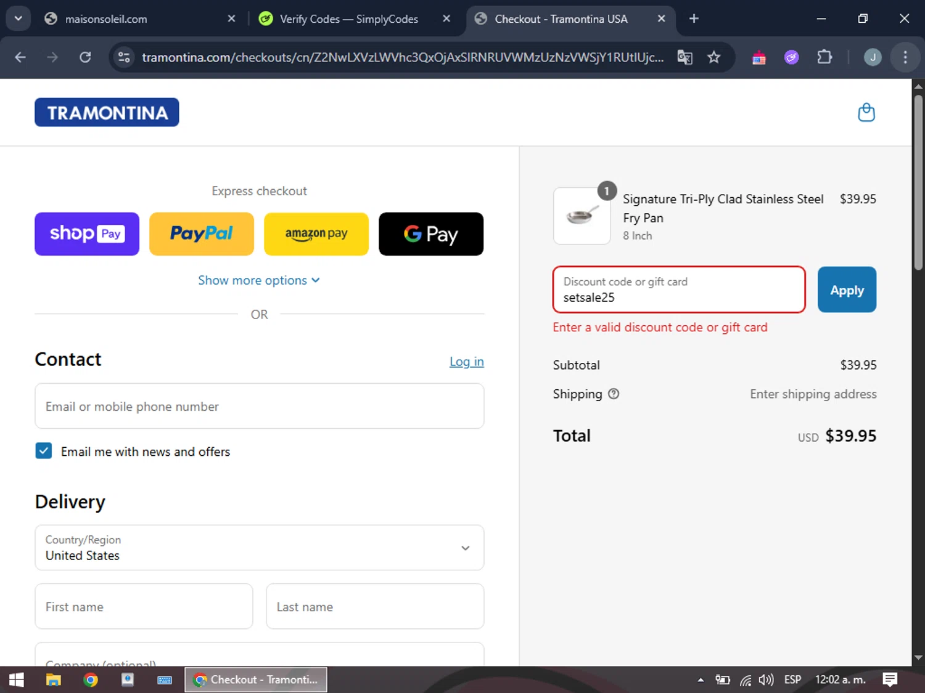Open the browser extensions puzzle icon
Image resolution: width=925 pixels, height=693 pixels.
coord(824,57)
